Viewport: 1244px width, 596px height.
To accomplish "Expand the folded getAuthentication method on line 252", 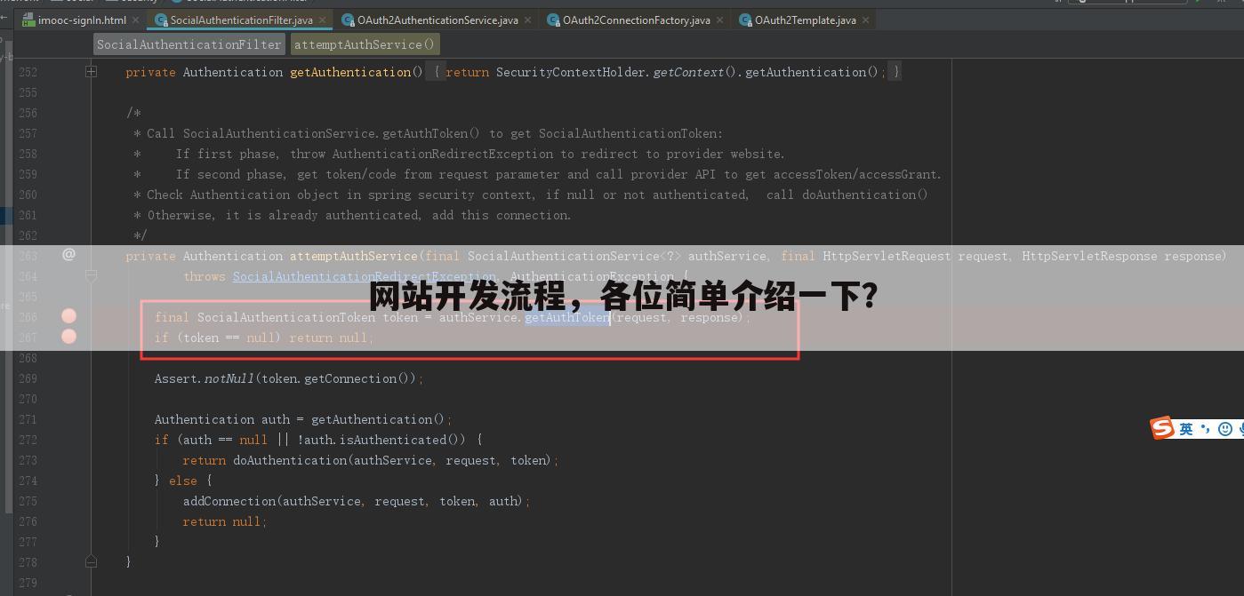I will (91, 71).
